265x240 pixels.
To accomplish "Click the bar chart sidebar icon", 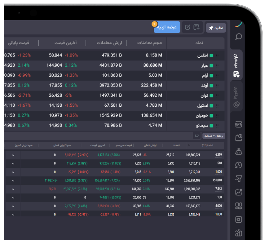I will tap(238, 233).
